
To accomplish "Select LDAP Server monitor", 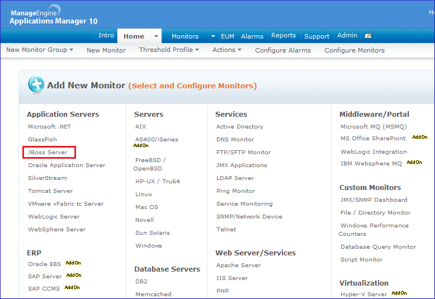I will (235, 178).
